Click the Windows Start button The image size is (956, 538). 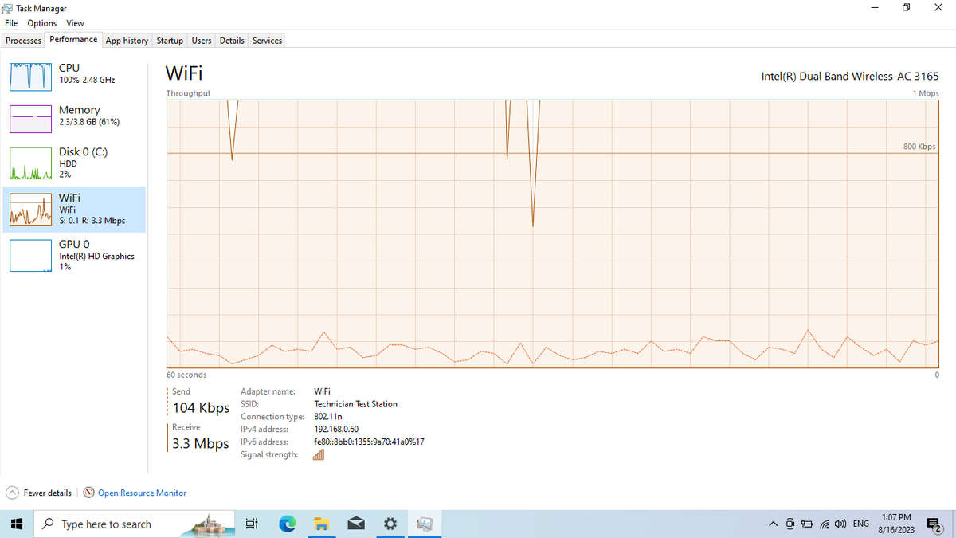16,524
